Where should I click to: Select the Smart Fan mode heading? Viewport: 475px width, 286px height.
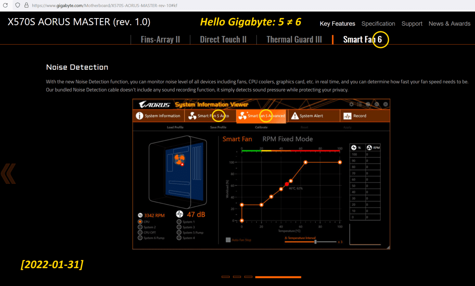237,139
